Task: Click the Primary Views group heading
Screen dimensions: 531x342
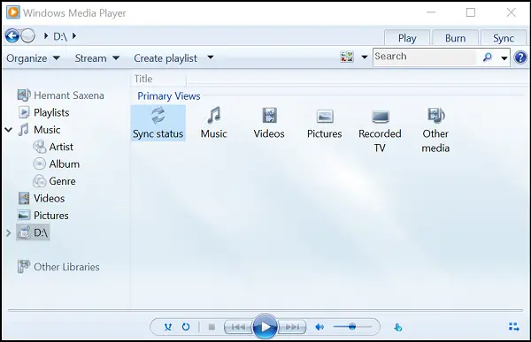Action: click(x=169, y=96)
